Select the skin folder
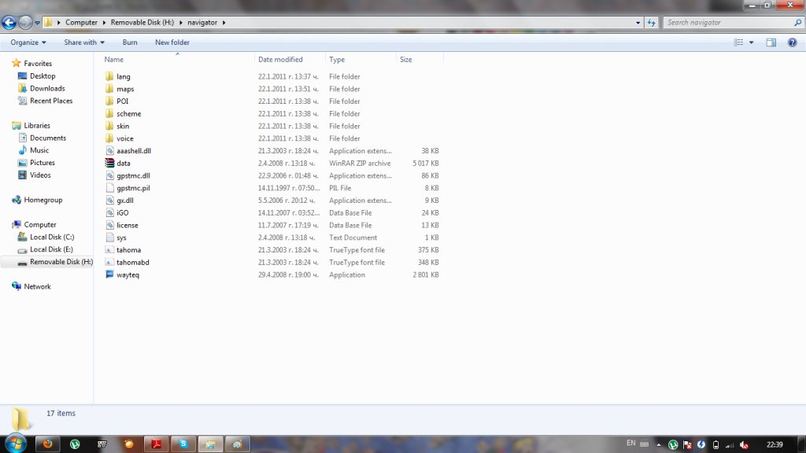806x453 pixels. [123, 126]
